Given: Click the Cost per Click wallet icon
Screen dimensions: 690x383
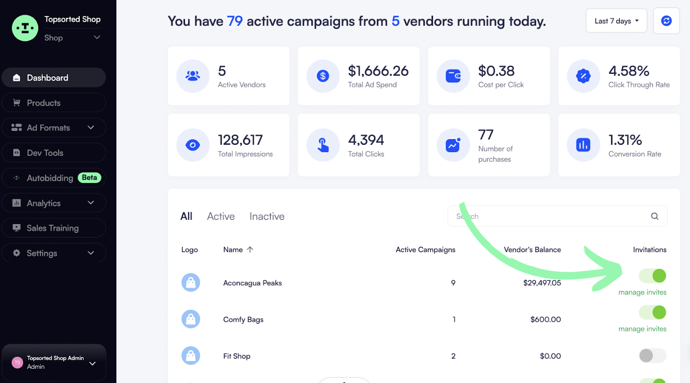Looking at the screenshot, I should [x=453, y=76].
